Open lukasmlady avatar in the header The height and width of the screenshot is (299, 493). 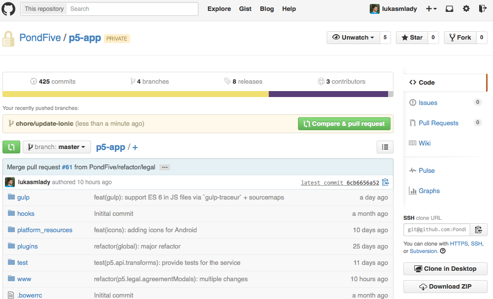click(375, 9)
